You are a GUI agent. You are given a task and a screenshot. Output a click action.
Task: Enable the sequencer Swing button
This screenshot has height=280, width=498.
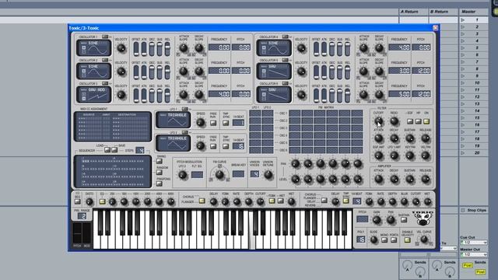pos(160,161)
